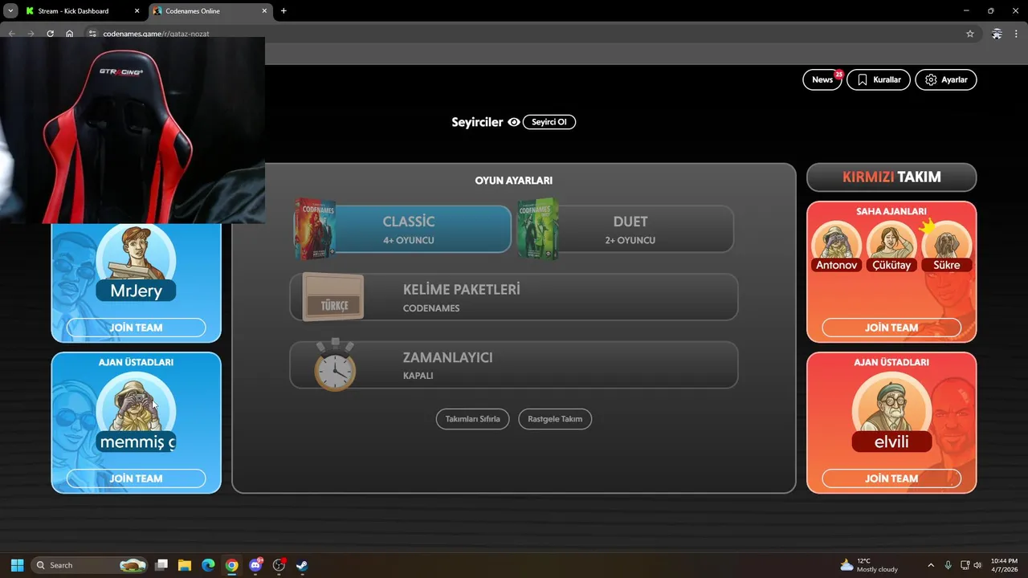Join blue team under MrJery
This screenshot has width=1028, height=578.
click(136, 328)
